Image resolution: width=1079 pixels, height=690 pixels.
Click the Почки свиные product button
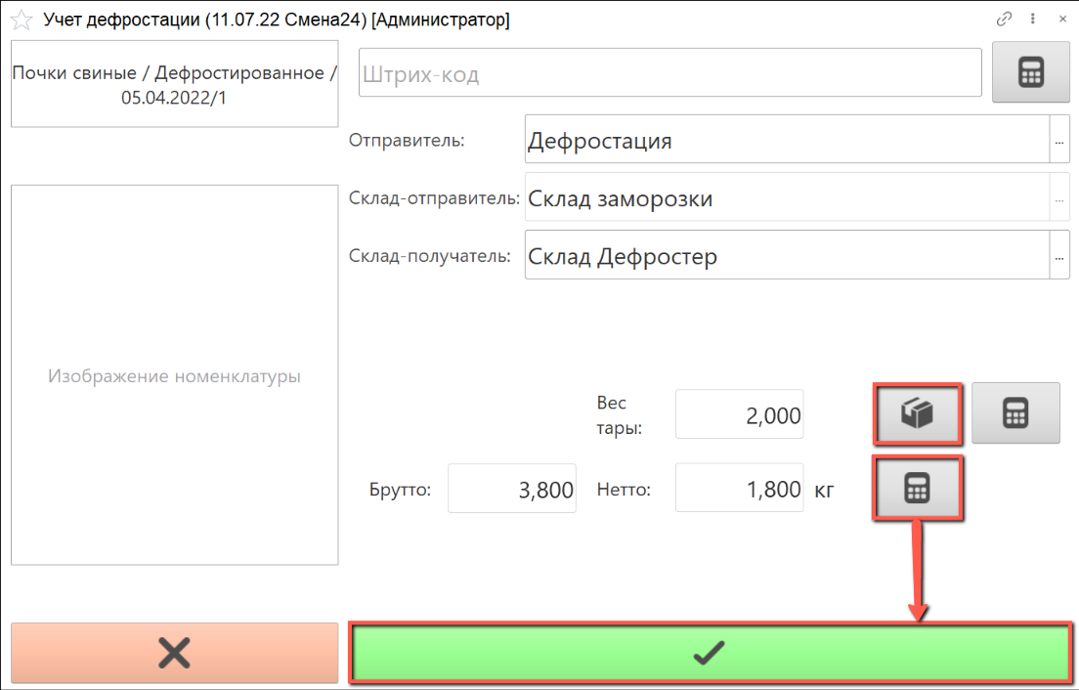tap(174, 84)
